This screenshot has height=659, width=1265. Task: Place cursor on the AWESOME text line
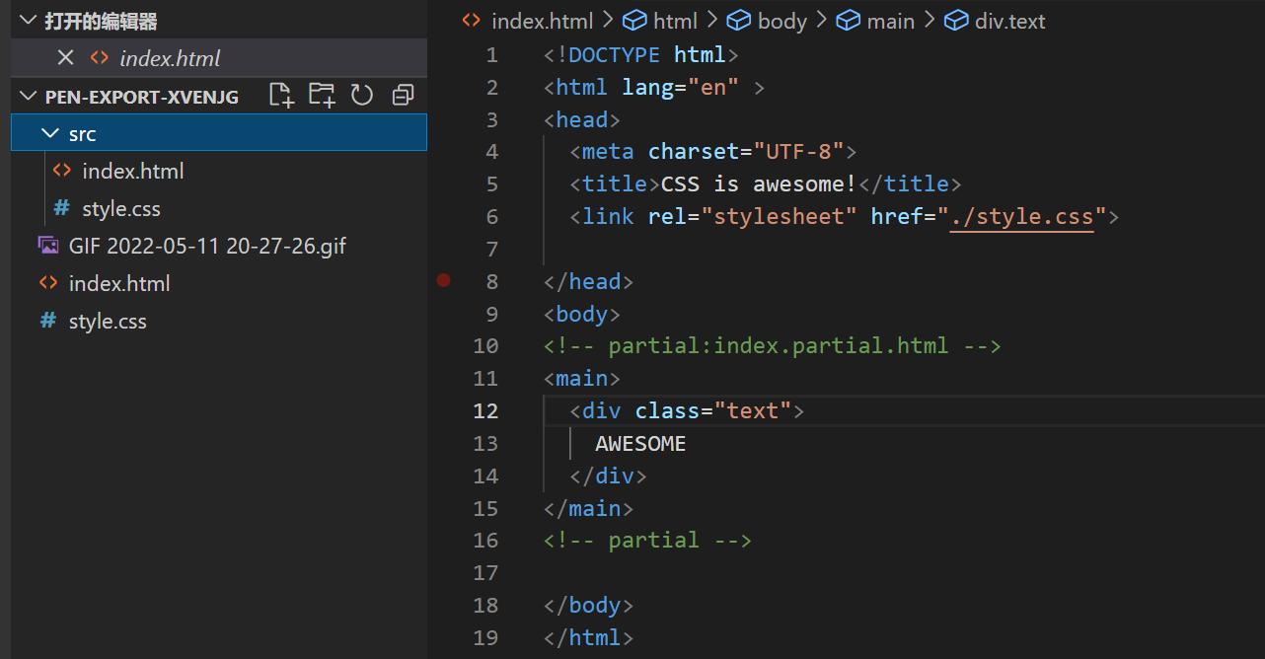pos(640,444)
